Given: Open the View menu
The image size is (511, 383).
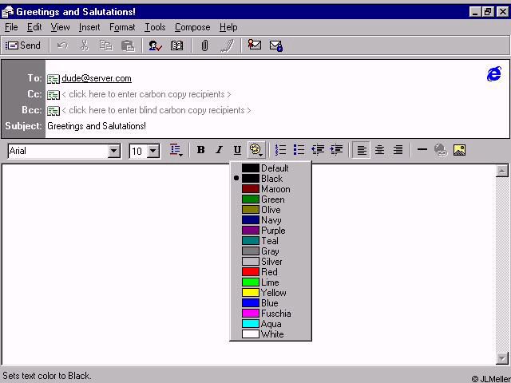Looking at the screenshot, I should (x=61, y=27).
